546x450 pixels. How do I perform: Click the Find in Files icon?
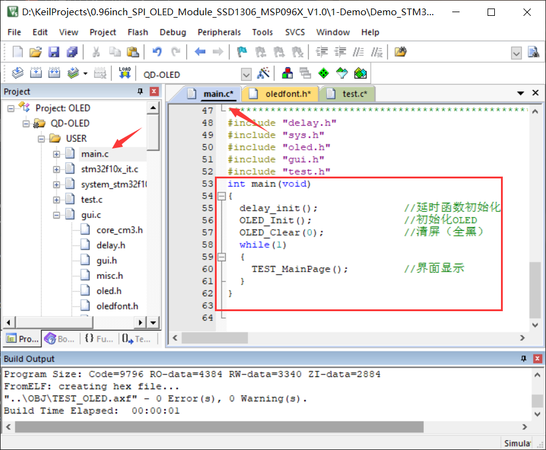401,52
